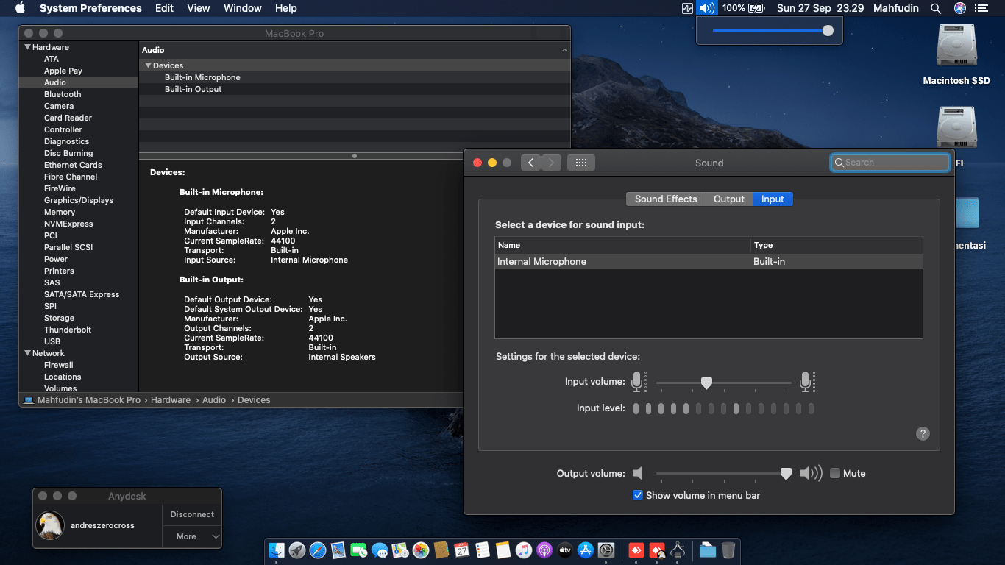Open FaceTime from the Dock
Image resolution: width=1005 pixels, height=565 pixels.
click(x=359, y=550)
